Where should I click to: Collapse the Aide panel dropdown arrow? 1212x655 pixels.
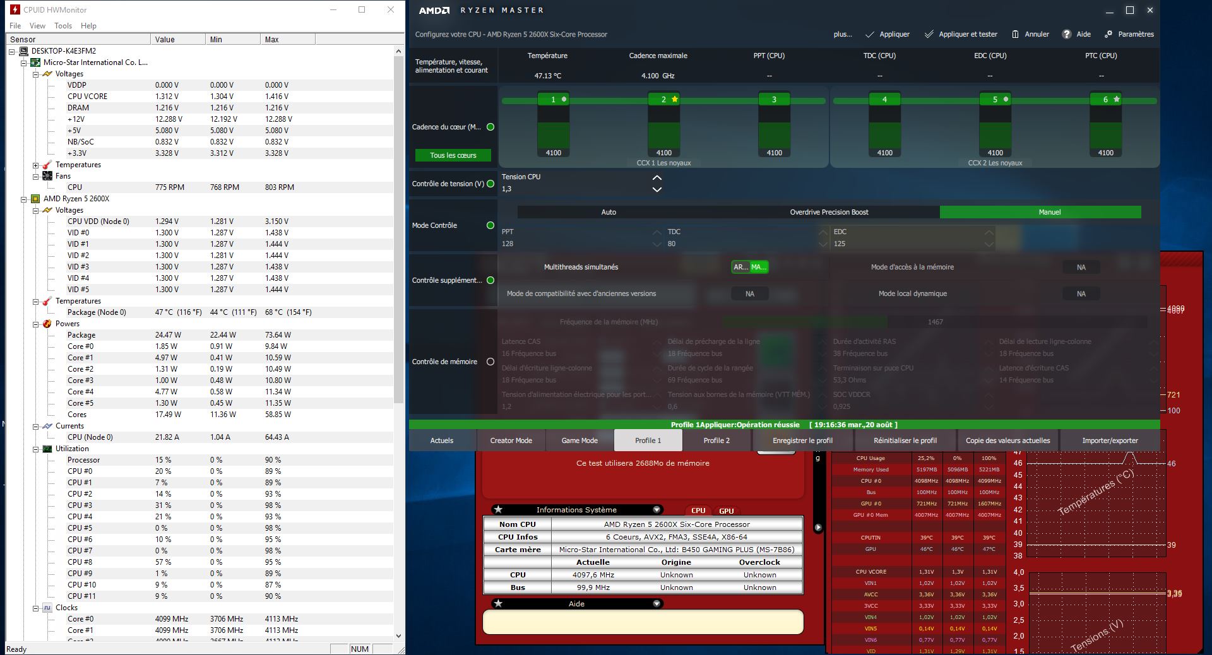(x=656, y=603)
